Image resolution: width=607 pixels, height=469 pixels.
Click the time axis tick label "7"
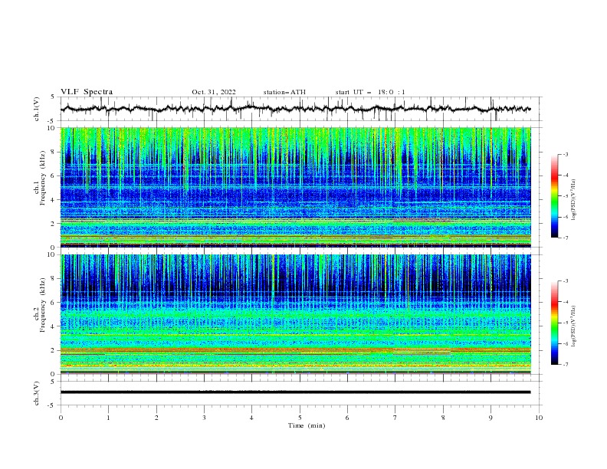point(395,418)
